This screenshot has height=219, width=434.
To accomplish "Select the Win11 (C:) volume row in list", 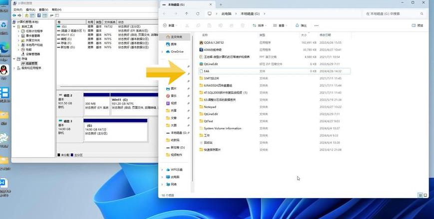I will (107, 35).
